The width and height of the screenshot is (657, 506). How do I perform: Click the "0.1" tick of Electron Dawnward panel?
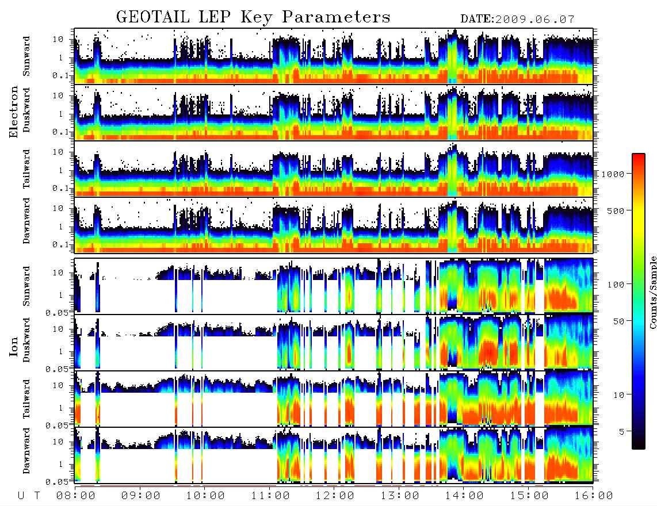coord(62,244)
